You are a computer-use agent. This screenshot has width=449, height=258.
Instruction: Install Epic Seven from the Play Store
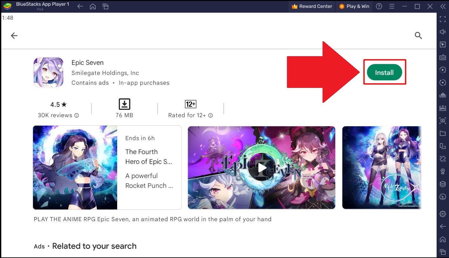click(x=384, y=72)
